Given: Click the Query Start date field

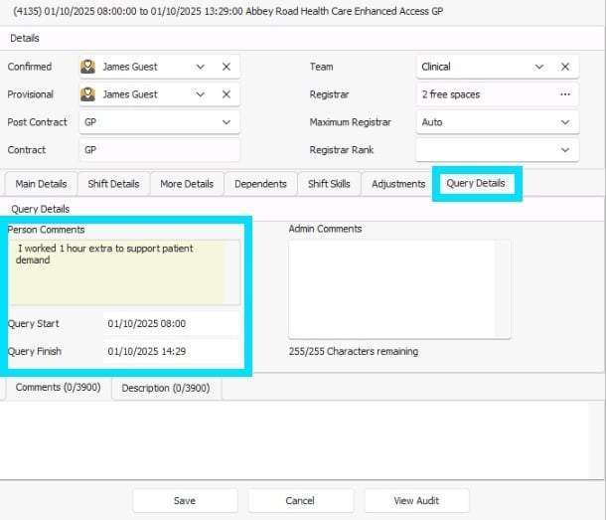Looking at the screenshot, I should 171,323.
